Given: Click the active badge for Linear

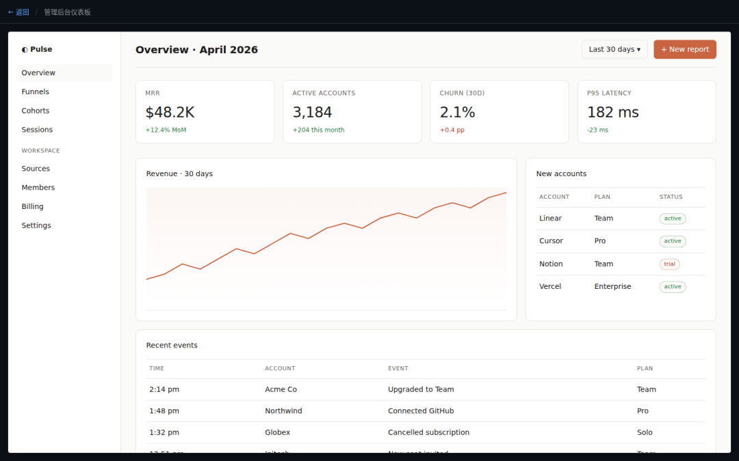Looking at the screenshot, I should pyautogui.click(x=673, y=219).
